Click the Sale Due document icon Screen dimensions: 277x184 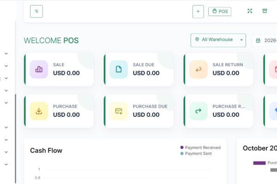(x=119, y=69)
